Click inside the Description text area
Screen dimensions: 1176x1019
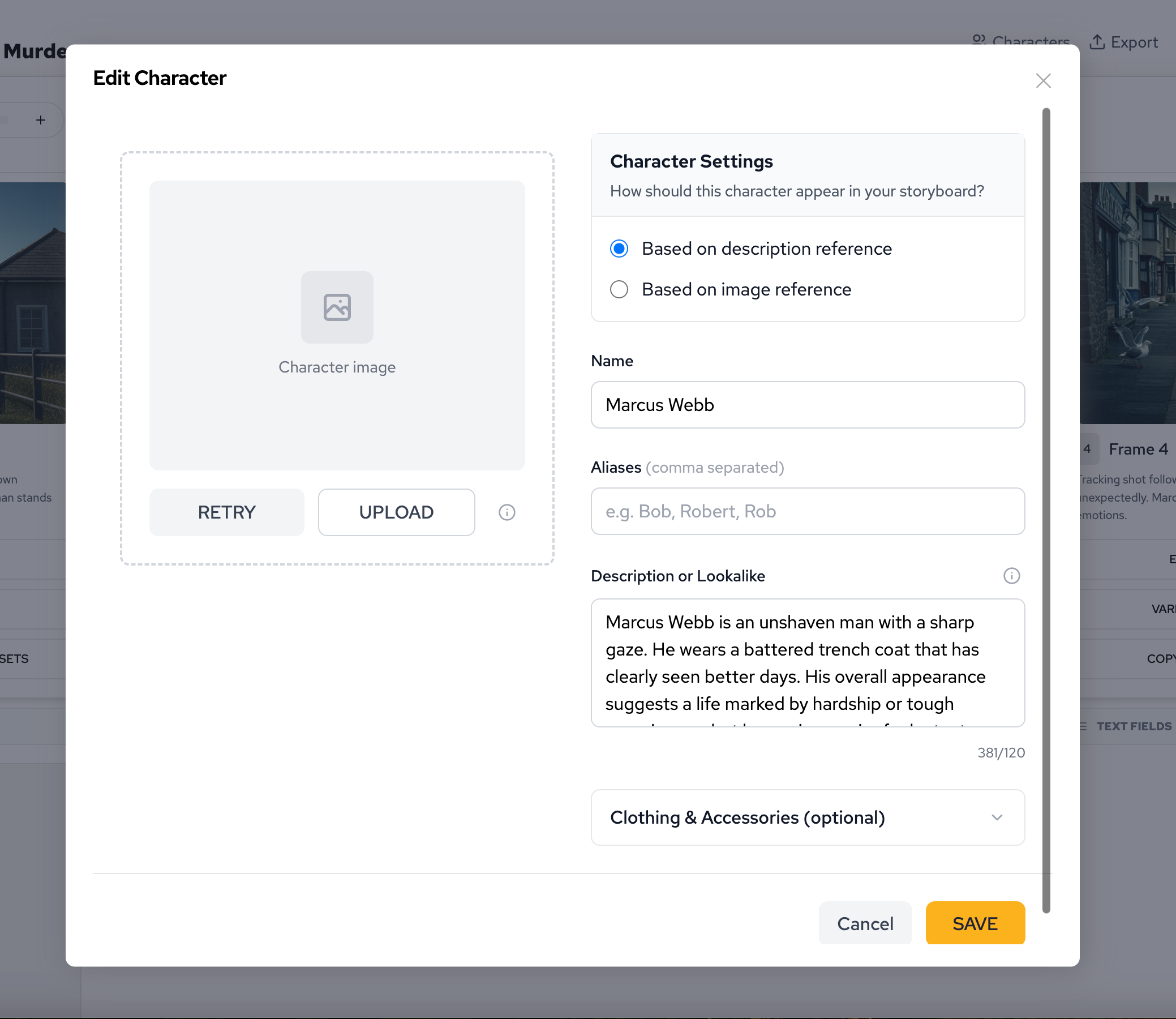click(x=807, y=662)
